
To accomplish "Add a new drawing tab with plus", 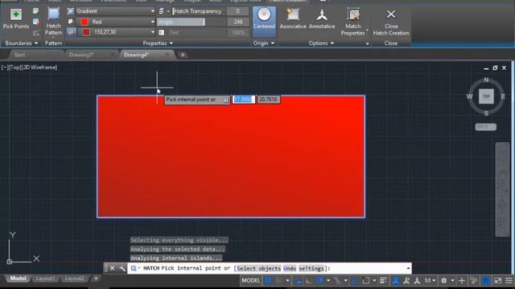I will pyautogui.click(x=183, y=55).
